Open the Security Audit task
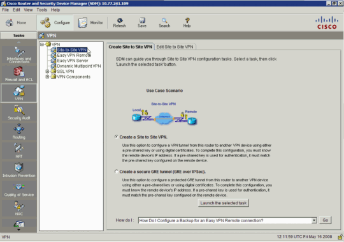 pyautogui.click(x=19, y=112)
